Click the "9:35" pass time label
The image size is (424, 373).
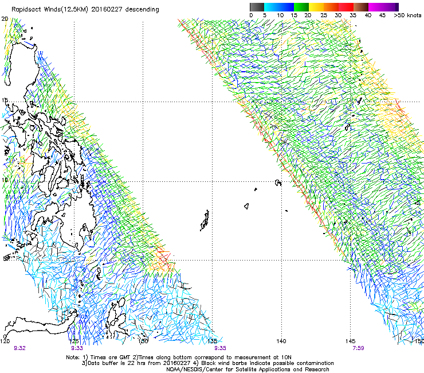pyautogui.click(x=220, y=348)
